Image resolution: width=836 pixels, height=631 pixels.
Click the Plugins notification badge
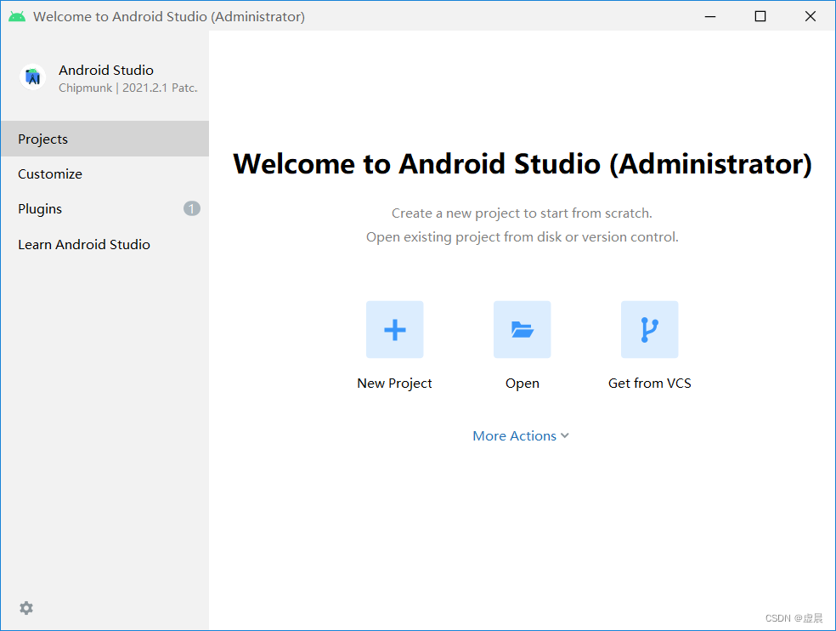tap(191, 208)
